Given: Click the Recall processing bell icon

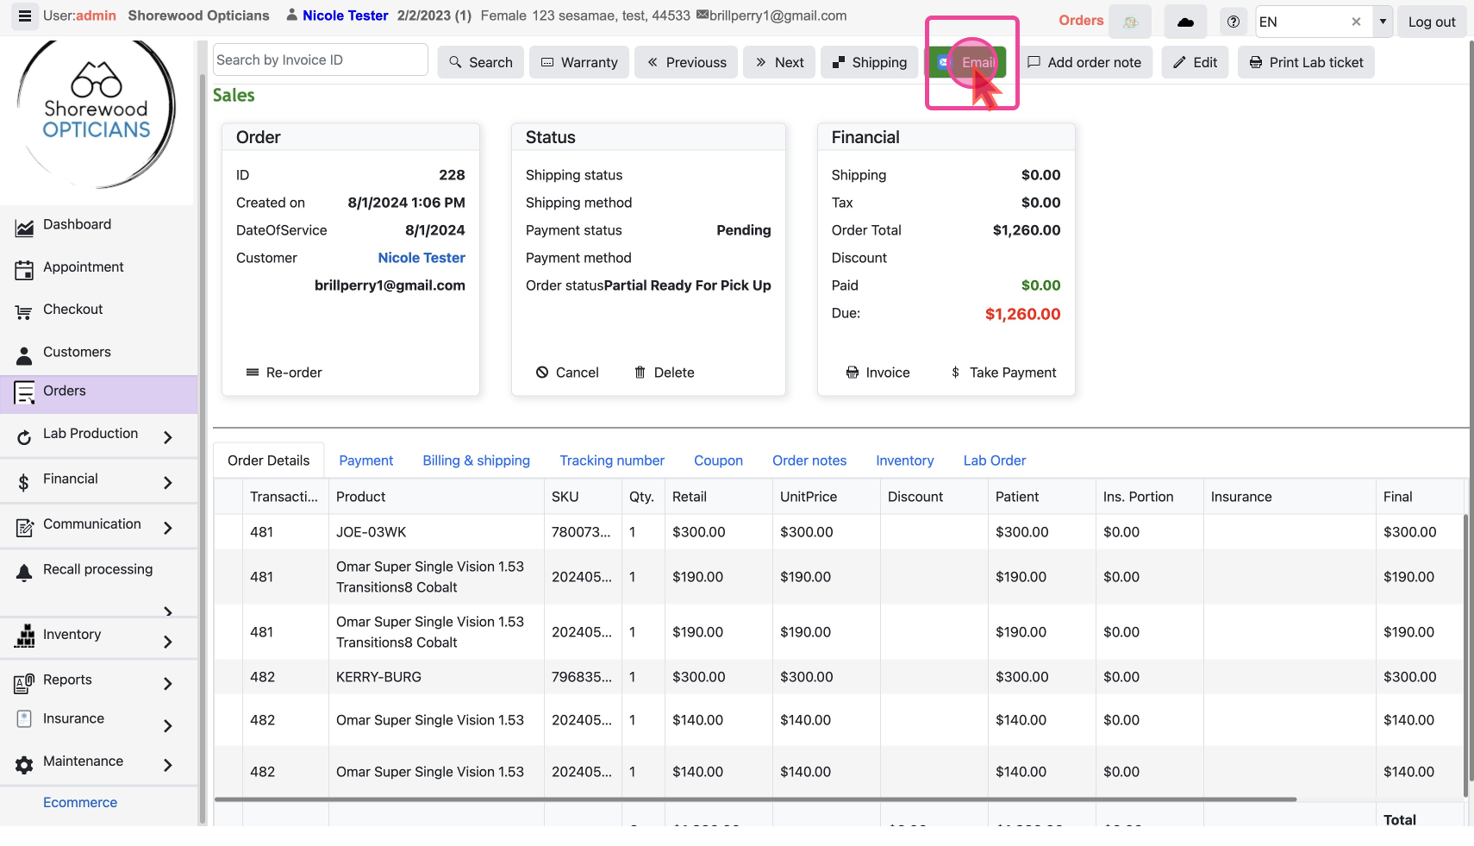Looking at the screenshot, I should click(x=24, y=572).
